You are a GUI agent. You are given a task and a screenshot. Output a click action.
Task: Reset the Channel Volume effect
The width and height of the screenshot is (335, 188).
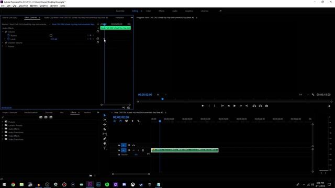[98, 42]
